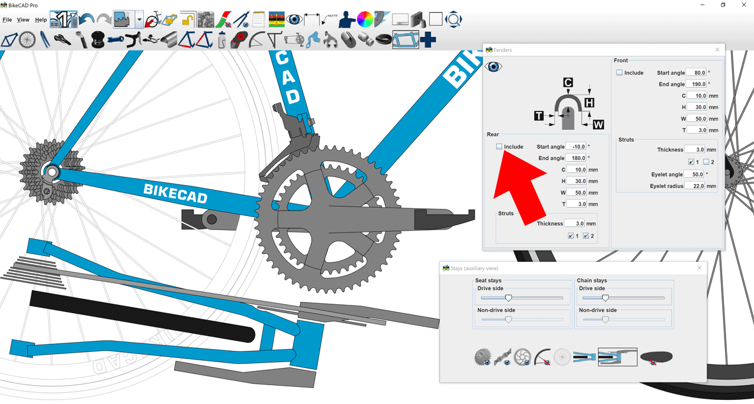Click the blue plus icon
Image resolution: width=754 pixels, height=404 pixels.
pos(428,40)
